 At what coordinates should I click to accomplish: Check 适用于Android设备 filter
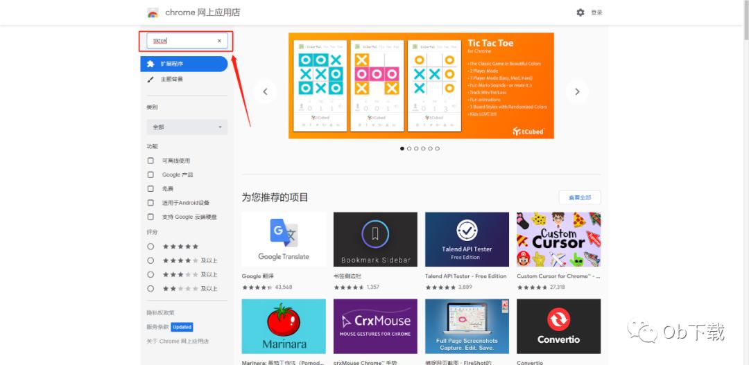click(151, 203)
